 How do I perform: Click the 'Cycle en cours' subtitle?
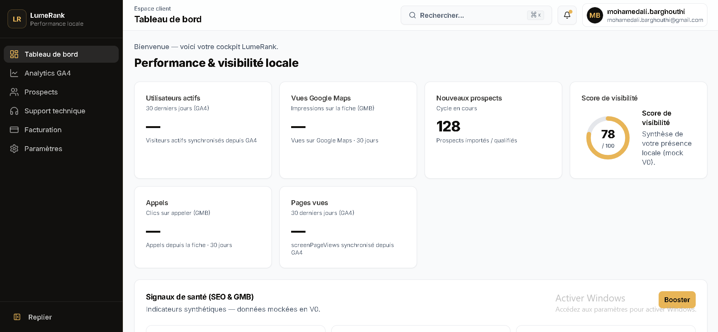click(x=457, y=108)
